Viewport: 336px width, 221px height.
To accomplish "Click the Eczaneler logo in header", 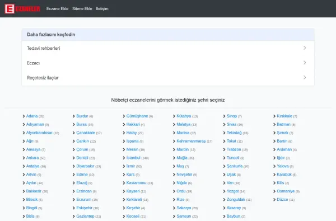I will click(22, 9).
